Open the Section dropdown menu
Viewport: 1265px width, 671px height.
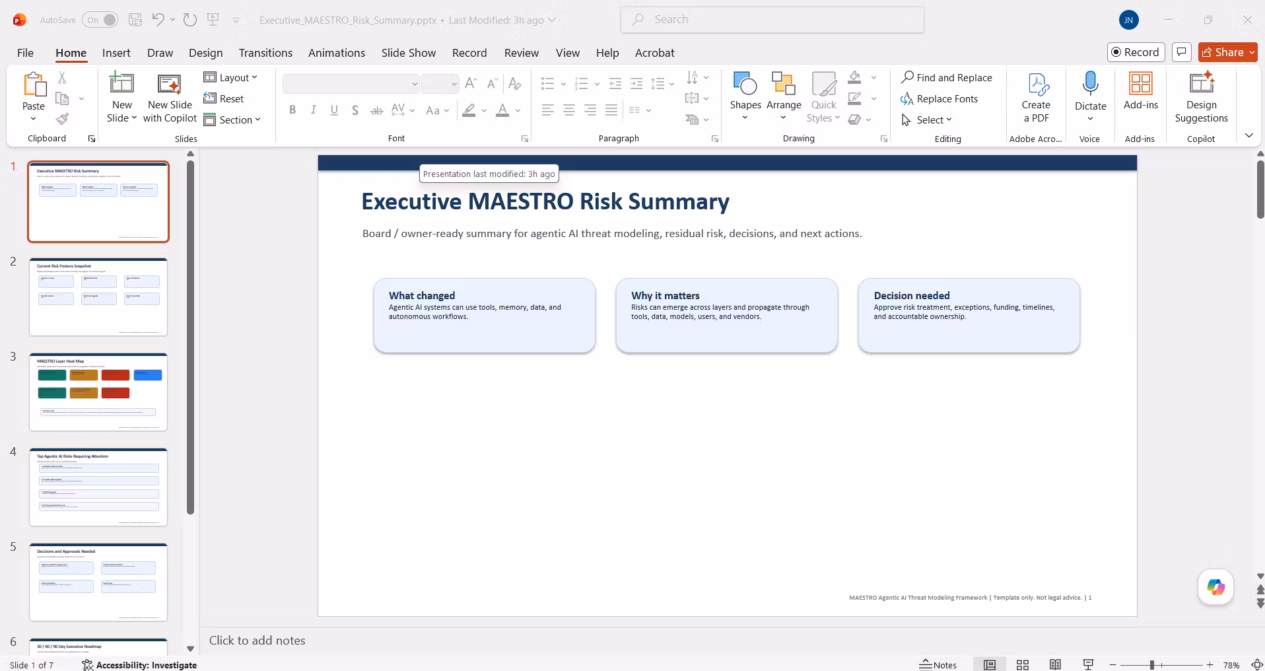[x=232, y=120]
